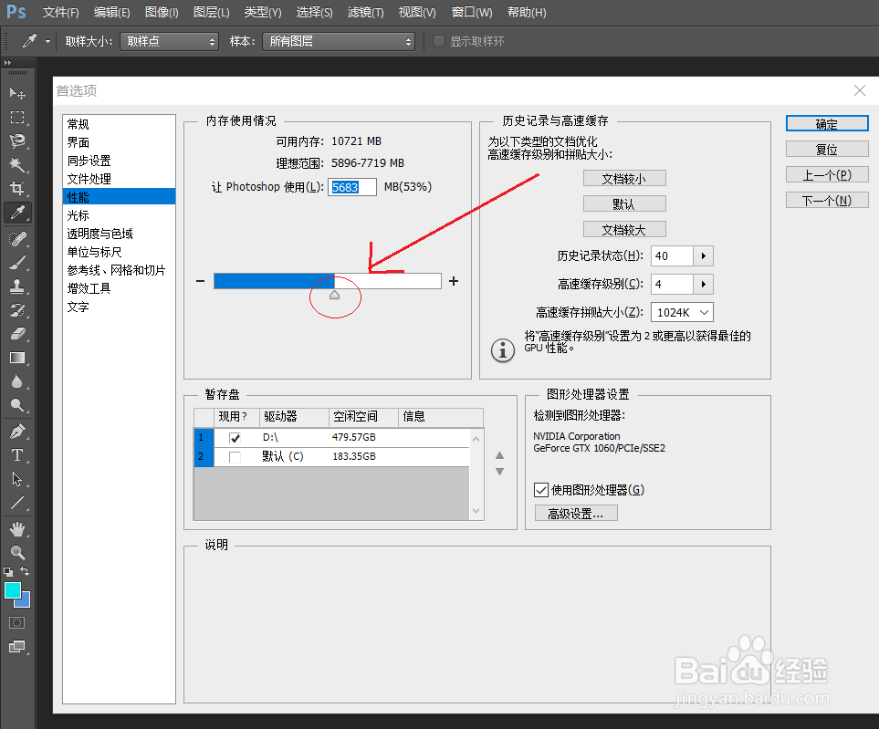Select the Zoom tool
This screenshot has height=729, width=879.
click(x=16, y=553)
